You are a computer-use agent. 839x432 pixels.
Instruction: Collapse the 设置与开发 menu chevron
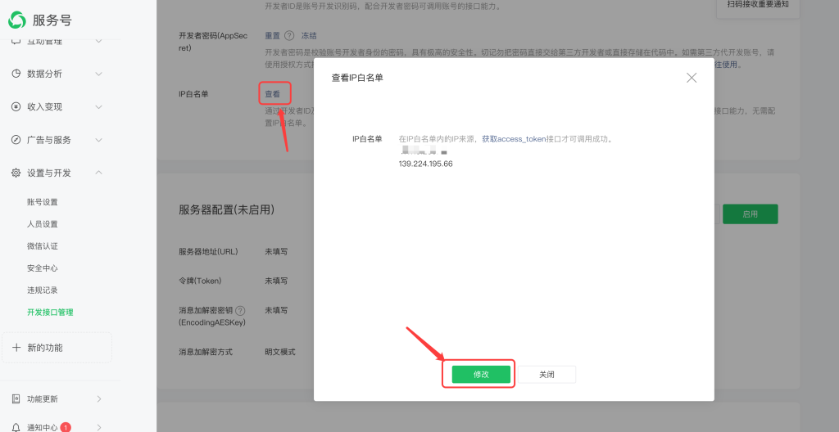point(98,173)
